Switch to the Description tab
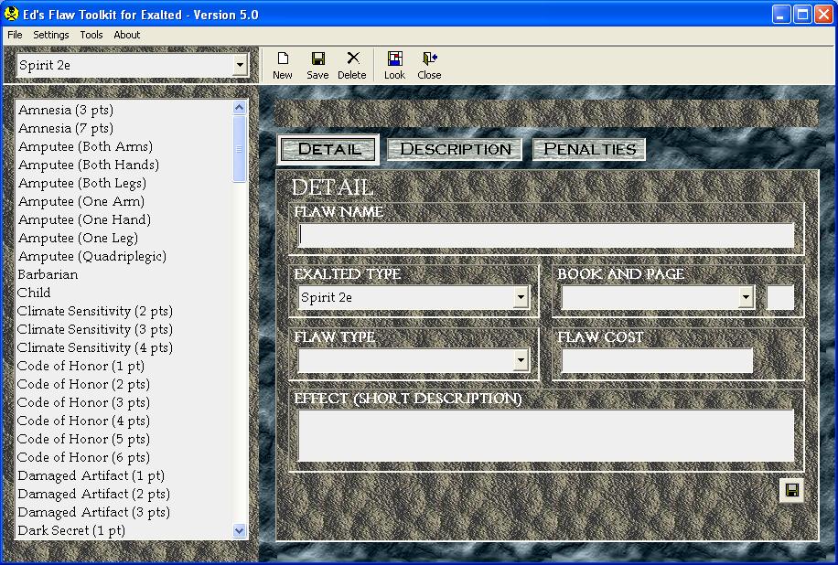Image resolution: width=838 pixels, height=565 pixels. [x=456, y=149]
